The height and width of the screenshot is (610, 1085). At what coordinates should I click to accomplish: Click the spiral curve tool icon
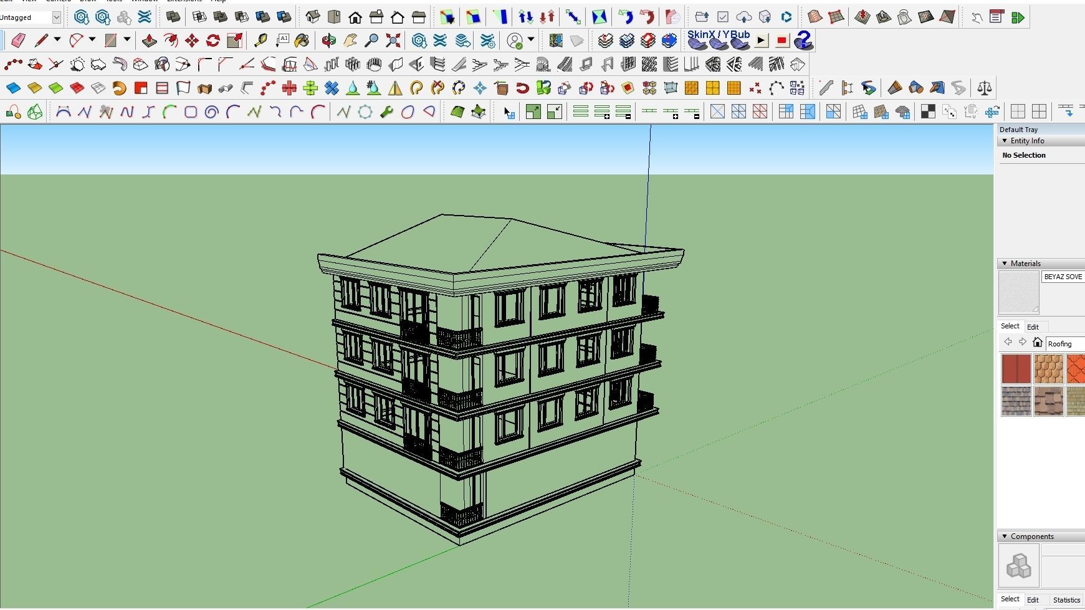[x=212, y=112]
